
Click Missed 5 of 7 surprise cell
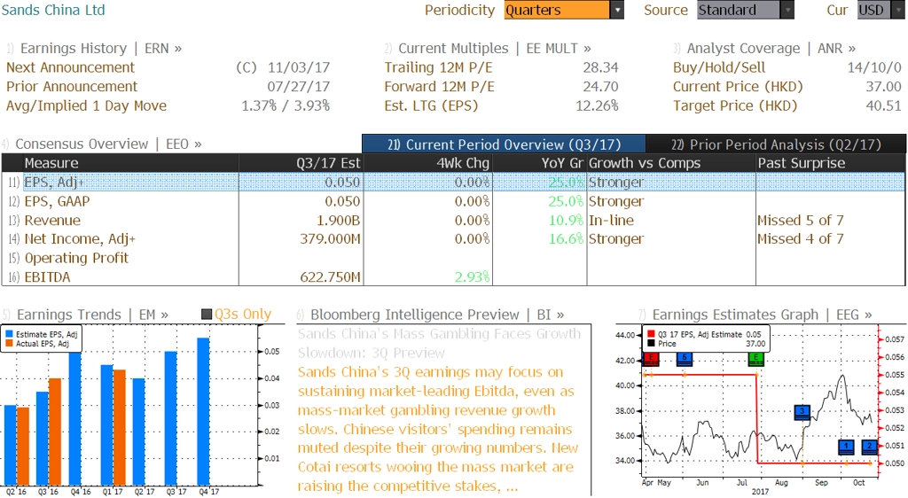coord(801,221)
